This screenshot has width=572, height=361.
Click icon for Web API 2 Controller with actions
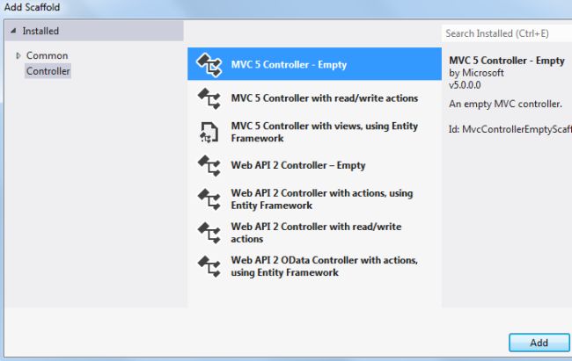click(x=208, y=199)
